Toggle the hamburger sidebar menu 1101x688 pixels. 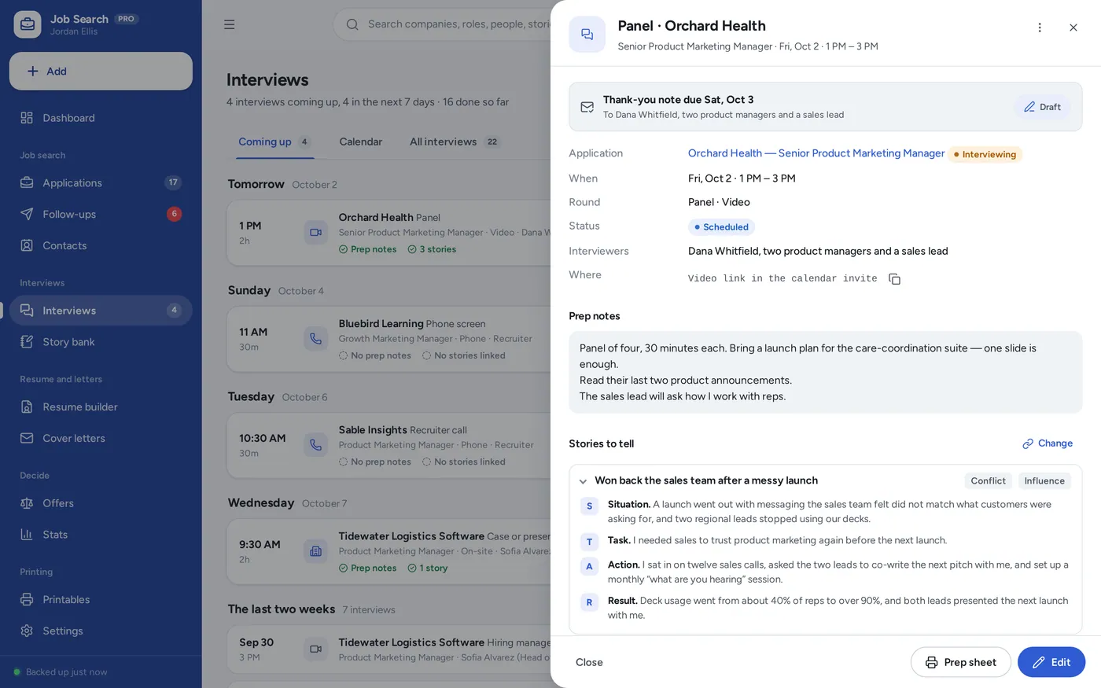coord(230,24)
